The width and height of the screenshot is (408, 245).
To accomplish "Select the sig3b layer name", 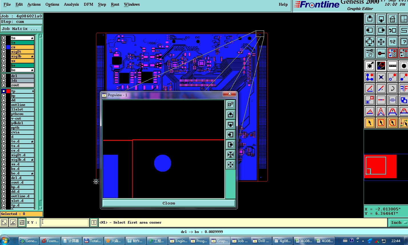I will (22, 56).
